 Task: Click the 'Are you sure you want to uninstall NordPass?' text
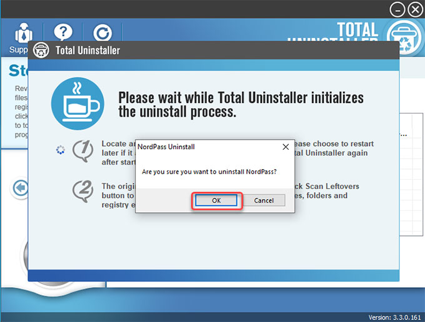[x=209, y=172]
